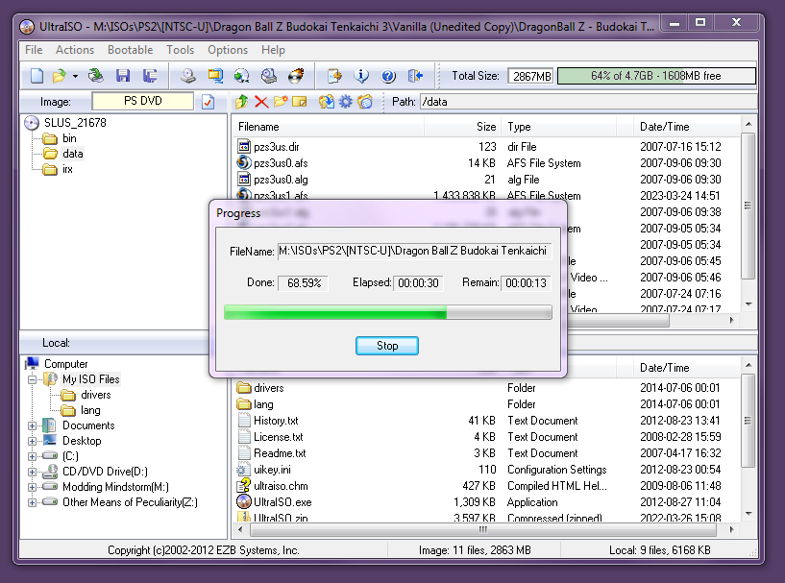Viewport: 785px width, 583px height.
Task: Open the Help menu
Action: point(273,50)
